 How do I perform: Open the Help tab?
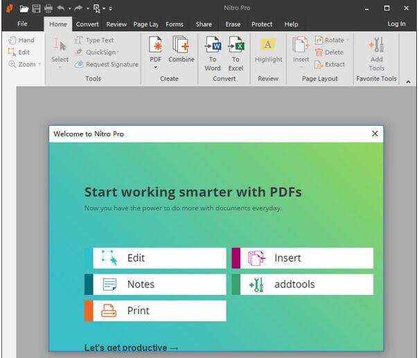tap(292, 24)
